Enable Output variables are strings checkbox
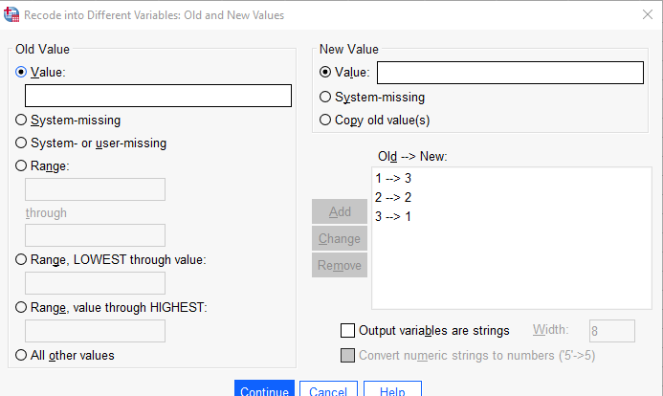This screenshot has width=663, height=396. click(x=347, y=331)
